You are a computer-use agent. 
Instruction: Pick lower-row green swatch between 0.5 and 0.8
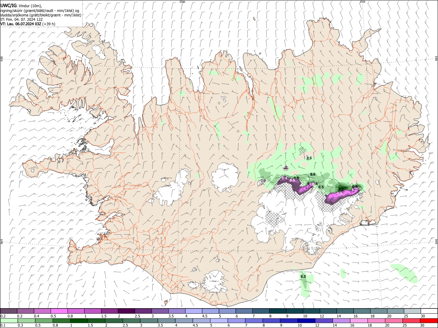click(x=44, y=320)
